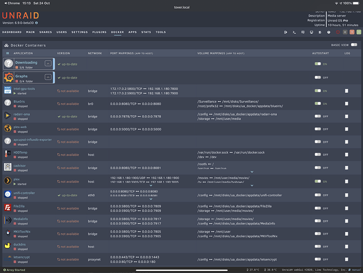This screenshot has height=273, width=363.
Task: Open the Stats tab
Action: 146,32
